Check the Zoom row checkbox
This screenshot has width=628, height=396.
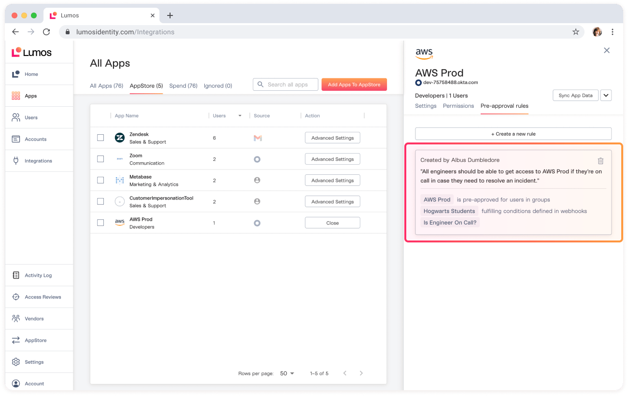pos(100,159)
